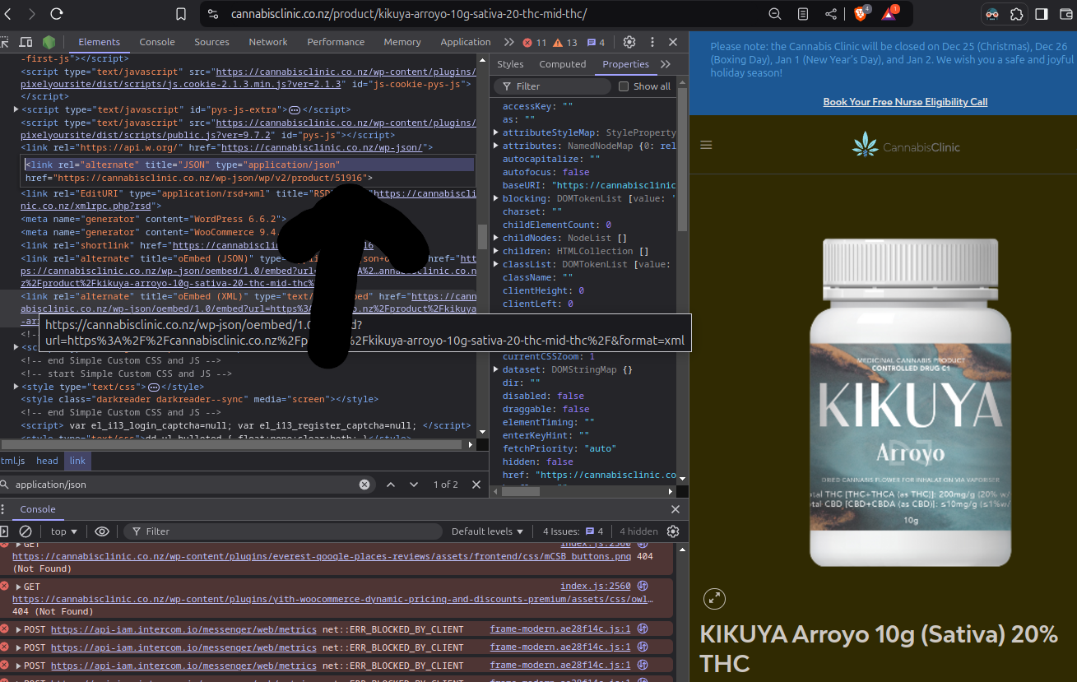Switch to the Styles pane tab
The height and width of the screenshot is (682, 1077).
(x=510, y=64)
